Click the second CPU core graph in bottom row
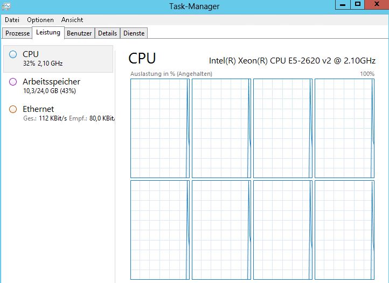This screenshot has height=283, width=389. tap(221, 230)
